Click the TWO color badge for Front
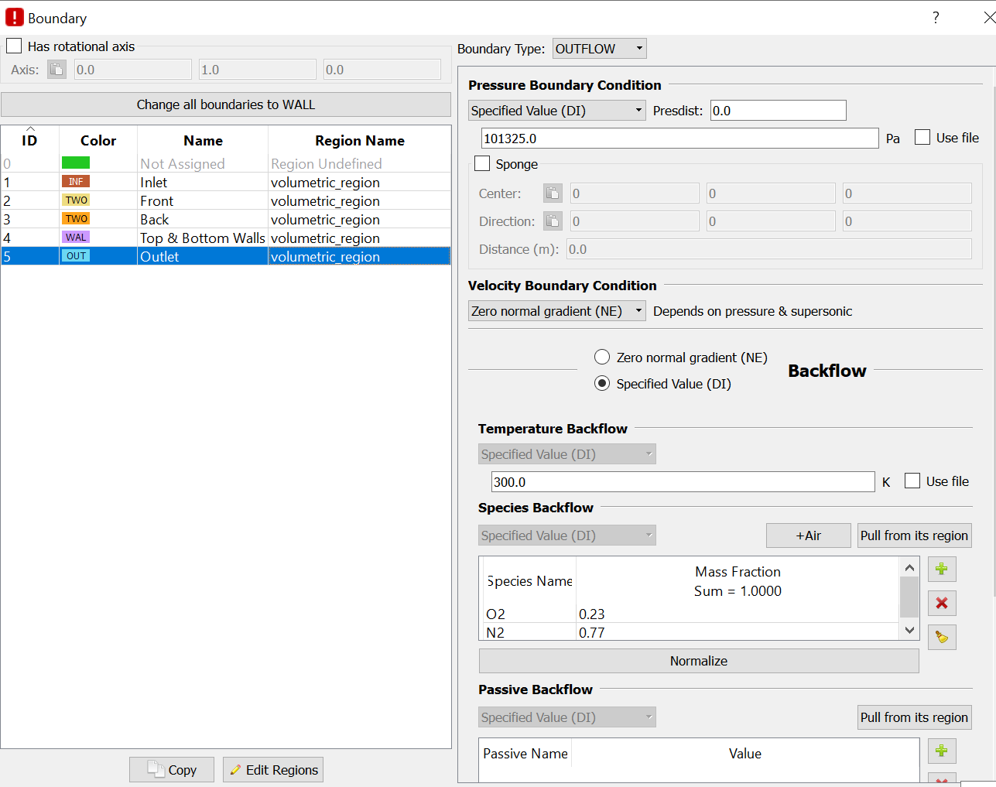The height and width of the screenshot is (787, 996). click(x=76, y=200)
